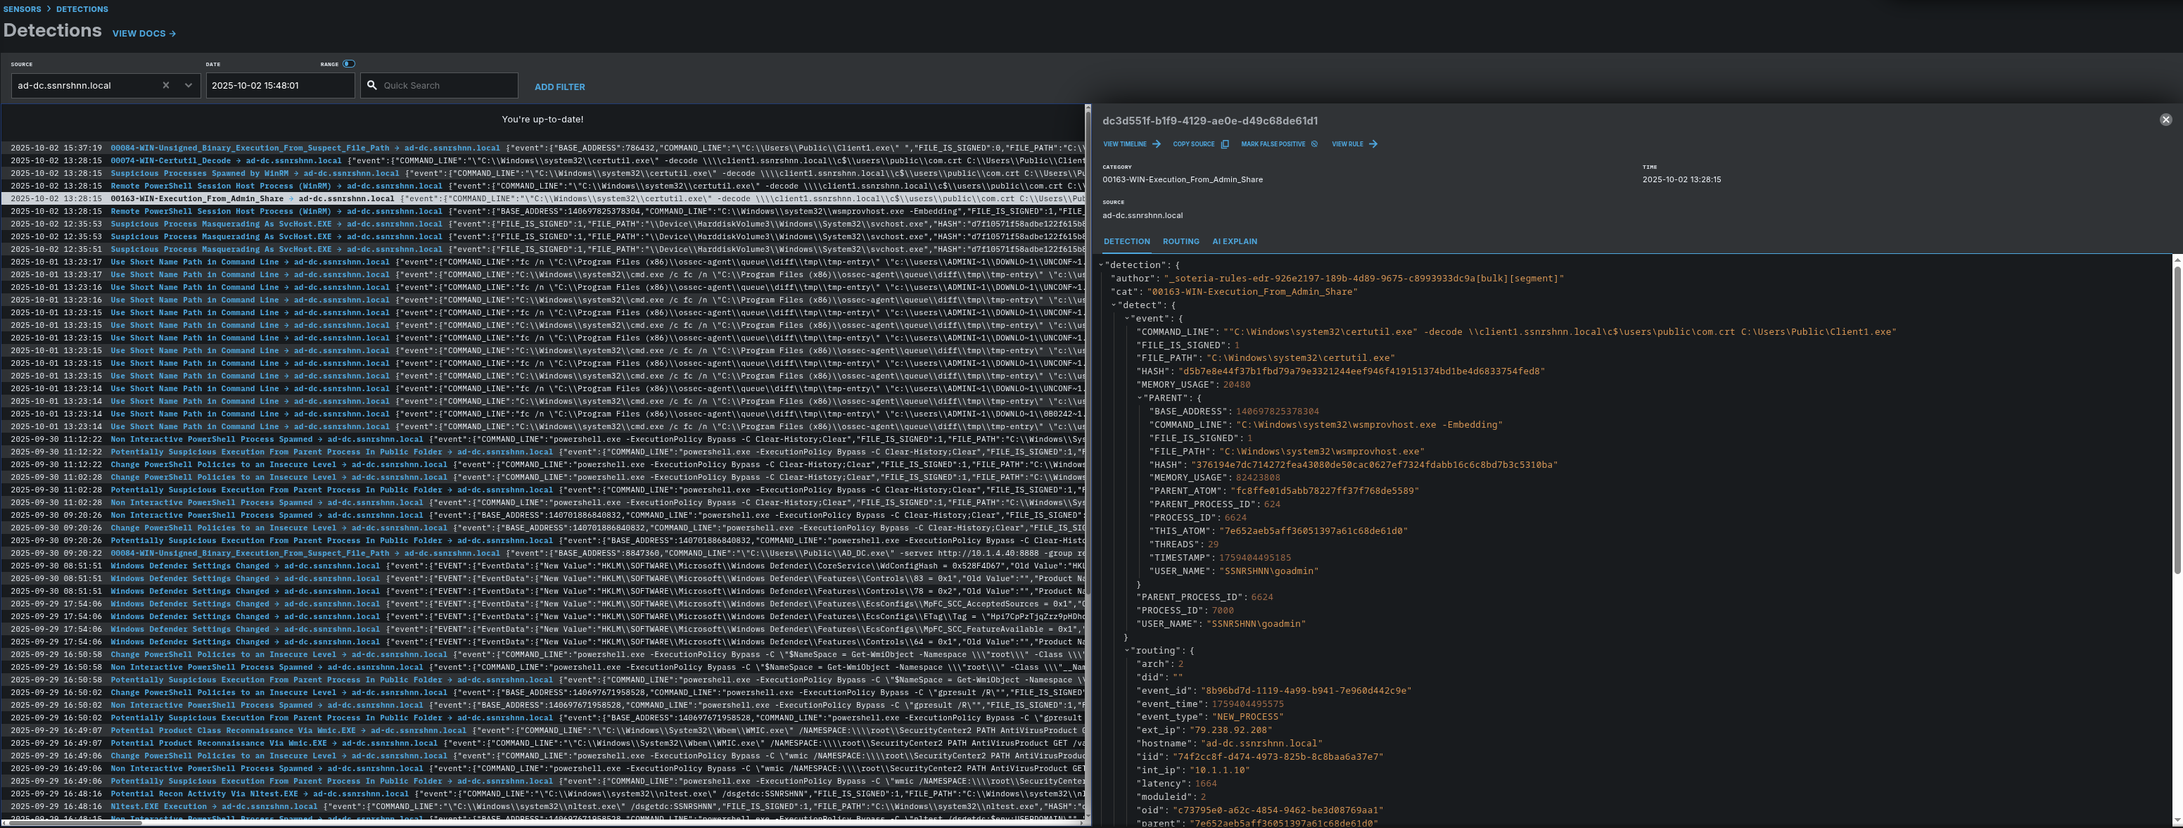Close the detection detail panel
The height and width of the screenshot is (828, 2183).
tap(2165, 120)
